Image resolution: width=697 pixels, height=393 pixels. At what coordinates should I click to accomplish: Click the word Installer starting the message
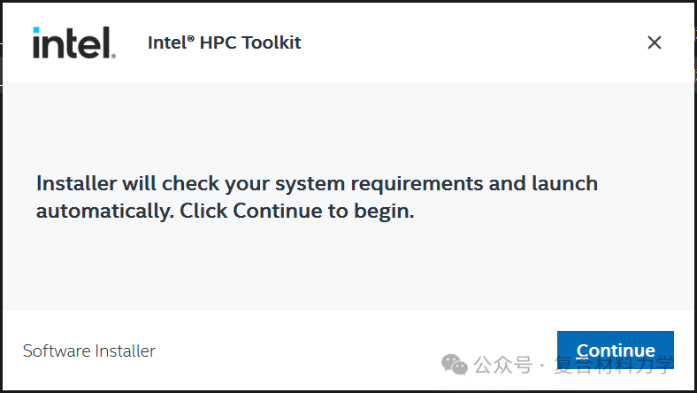(x=76, y=183)
